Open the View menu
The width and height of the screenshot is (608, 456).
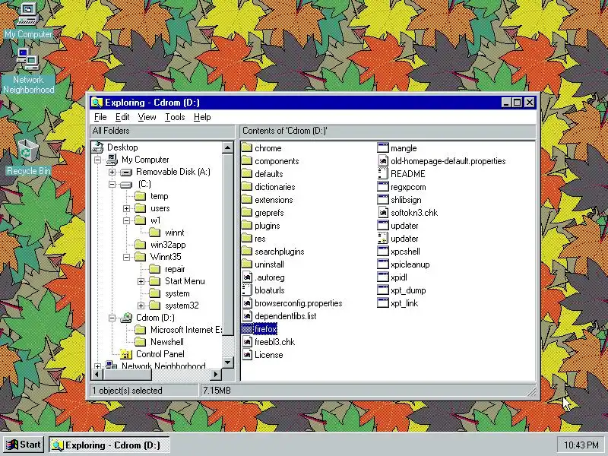tap(147, 117)
